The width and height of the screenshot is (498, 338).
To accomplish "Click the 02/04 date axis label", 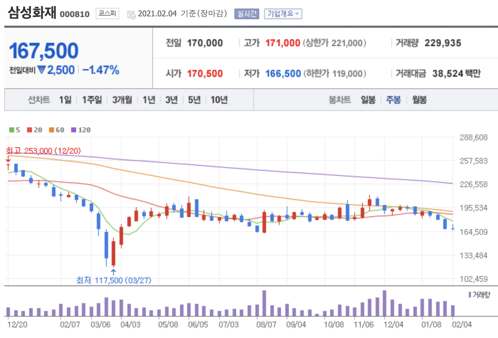I will pos(462,324).
